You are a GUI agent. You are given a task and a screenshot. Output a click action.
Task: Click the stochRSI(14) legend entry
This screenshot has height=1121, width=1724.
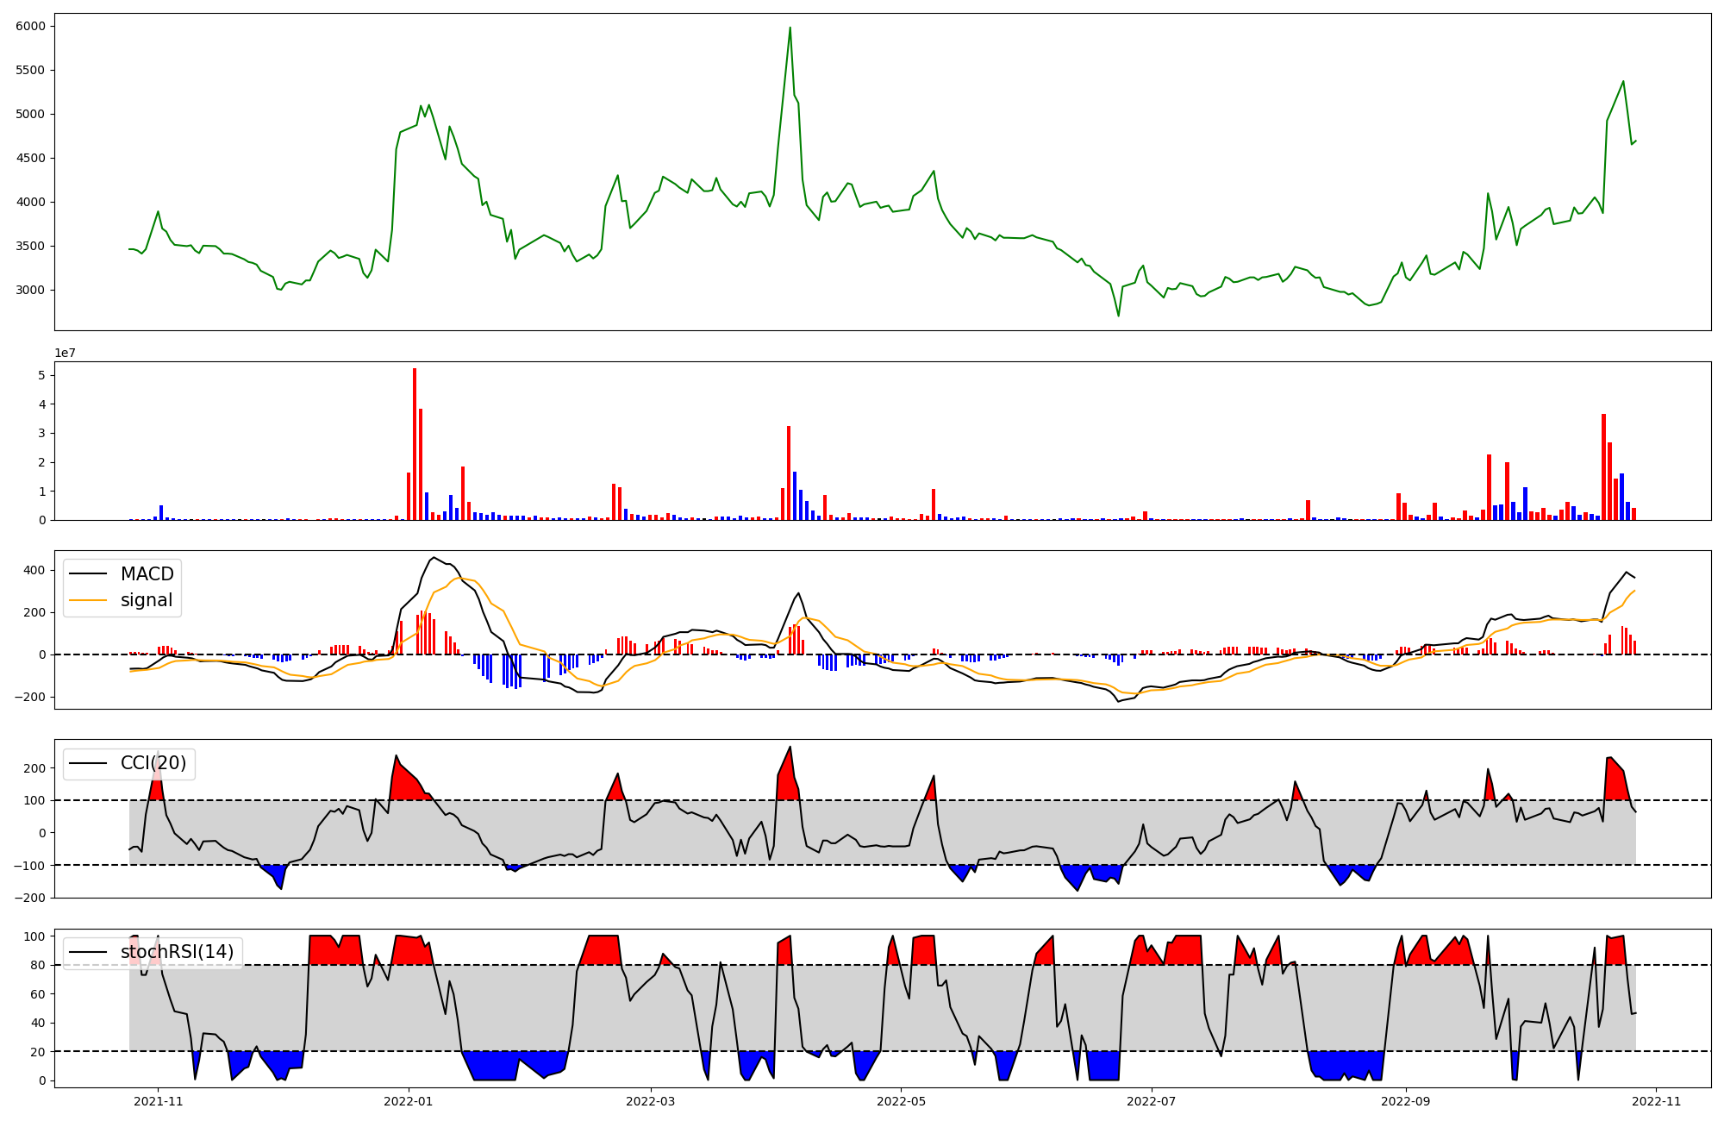[x=177, y=952]
